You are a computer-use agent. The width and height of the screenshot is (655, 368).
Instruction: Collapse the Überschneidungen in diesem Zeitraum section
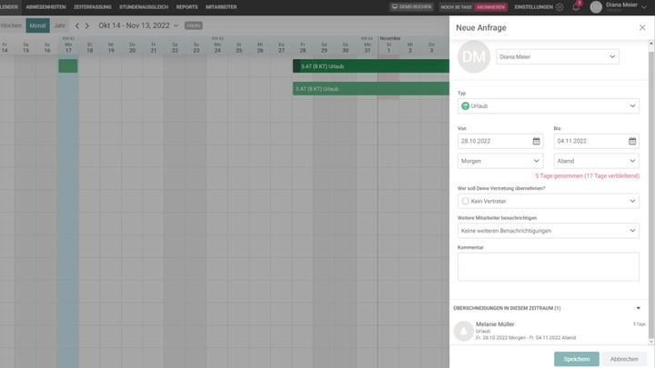coord(638,308)
